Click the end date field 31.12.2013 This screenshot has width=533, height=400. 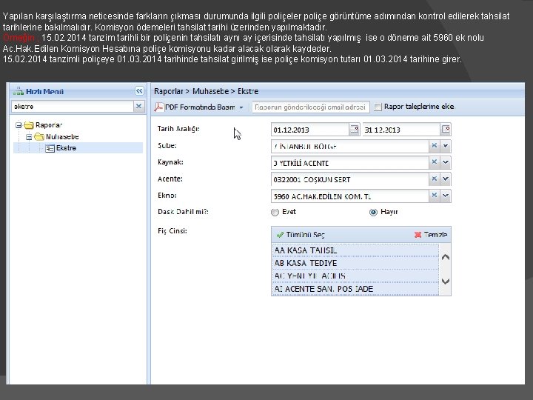[x=401, y=130]
